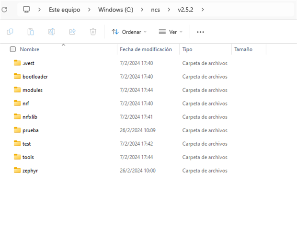Sort by the Nombre column header
This screenshot has width=297, height=230.
pyautogui.click(x=30, y=49)
